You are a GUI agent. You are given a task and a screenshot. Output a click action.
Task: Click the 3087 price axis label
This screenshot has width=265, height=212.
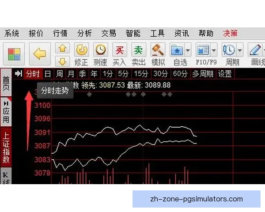click(x=42, y=146)
